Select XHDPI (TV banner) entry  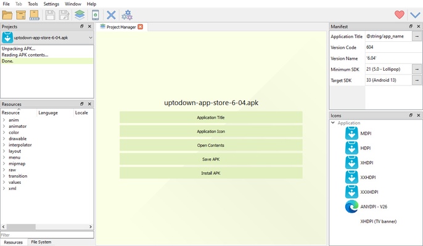point(379,221)
